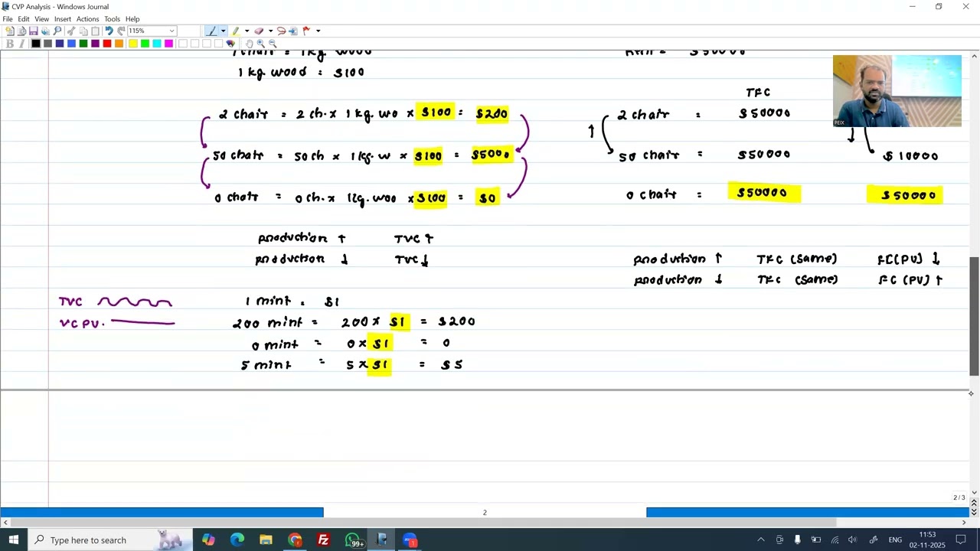This screenshot has height=551, width=980.
Task: Choose the yellow ink color swatch
Action: pyautogui.click(x=133, y=44)
